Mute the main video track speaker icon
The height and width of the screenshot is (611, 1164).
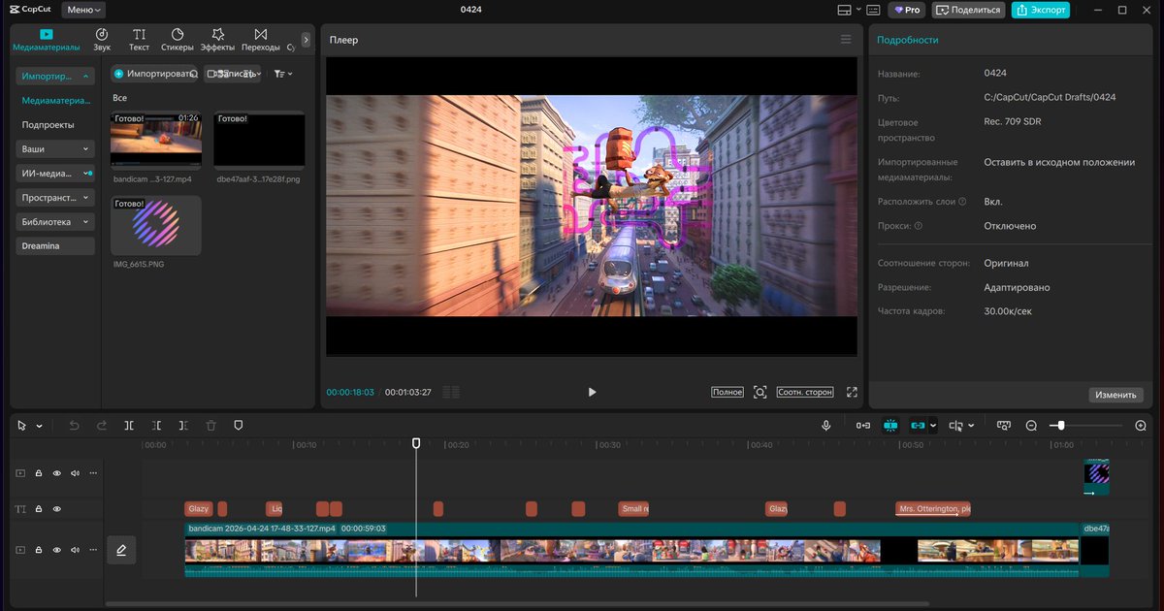point(75,550)
